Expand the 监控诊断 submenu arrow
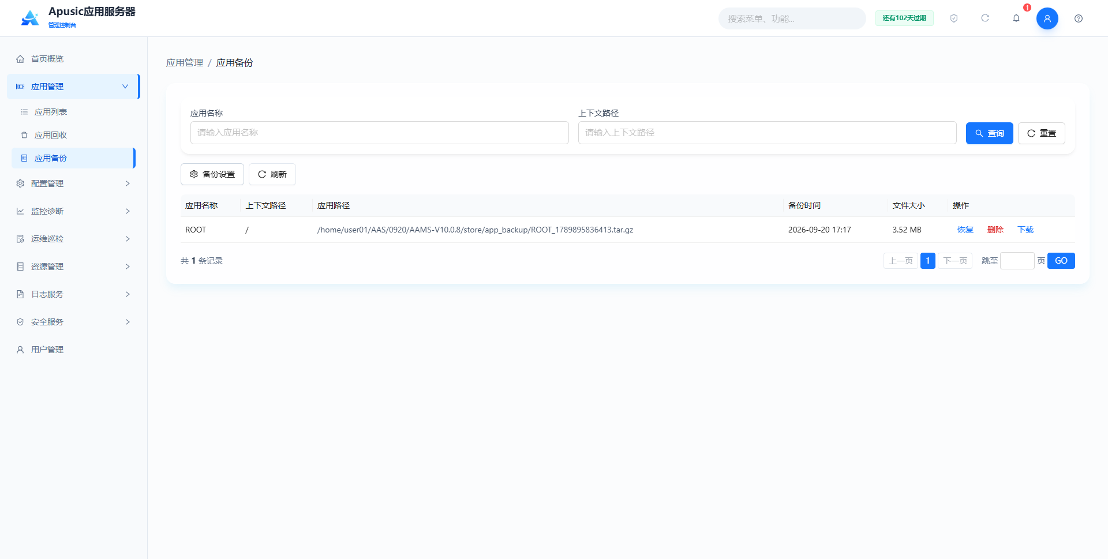The width and height of the screenshot is (1108, 559). 128,211
